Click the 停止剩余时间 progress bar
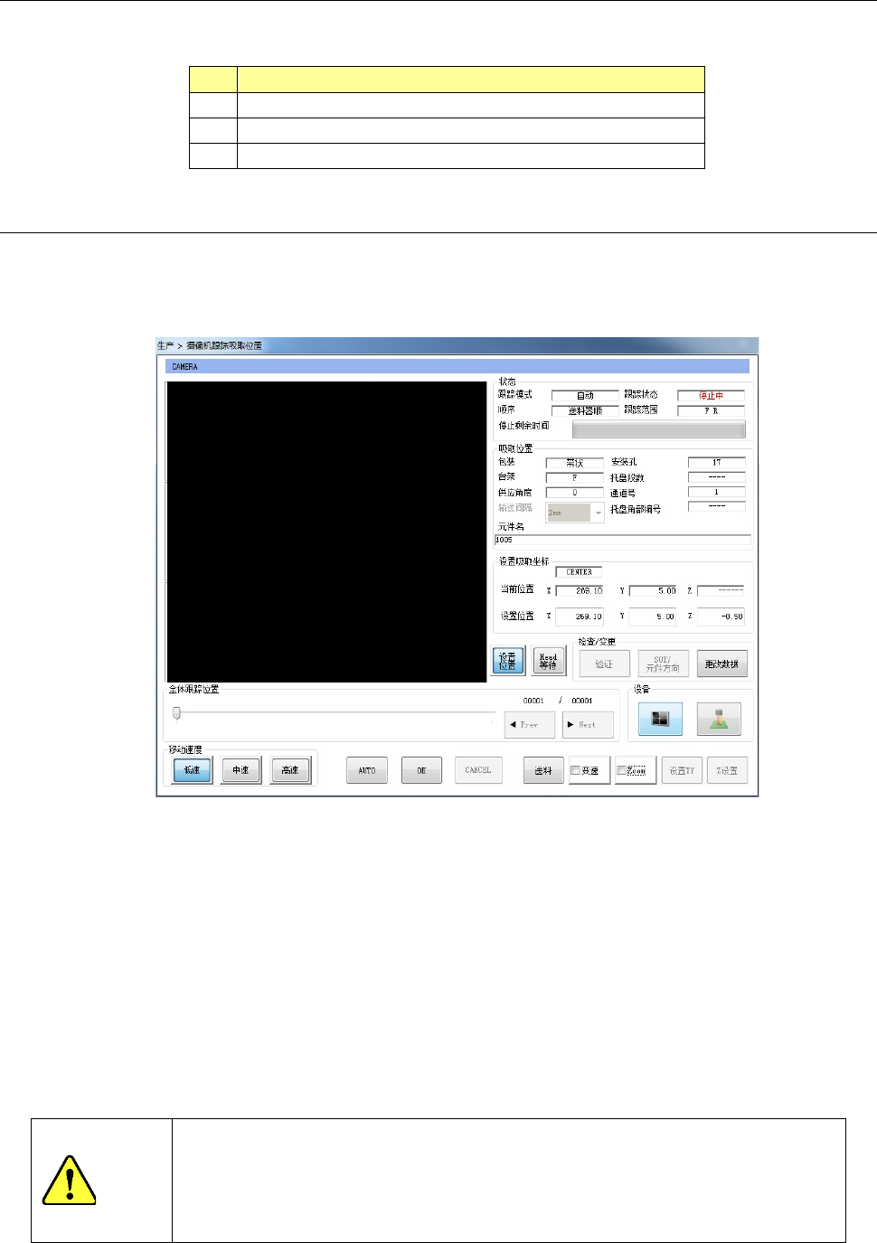The height and width of the screenshot is (1243, 877). tap(659, 429)
